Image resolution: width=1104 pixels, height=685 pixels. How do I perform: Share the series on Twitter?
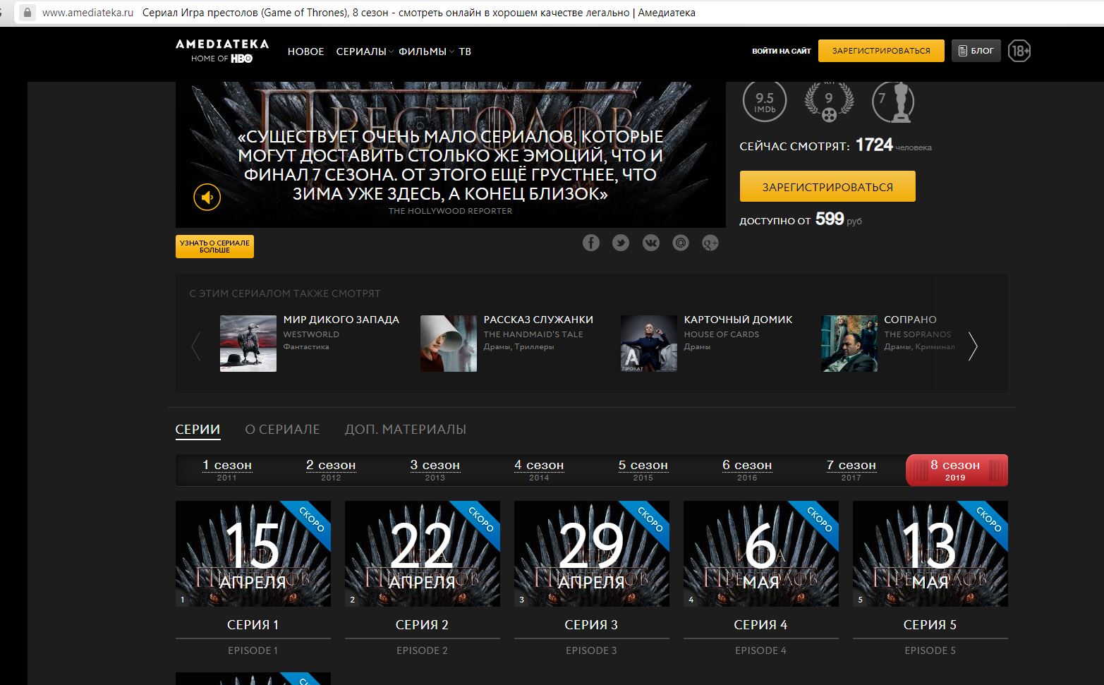click(x=621, y=243)
